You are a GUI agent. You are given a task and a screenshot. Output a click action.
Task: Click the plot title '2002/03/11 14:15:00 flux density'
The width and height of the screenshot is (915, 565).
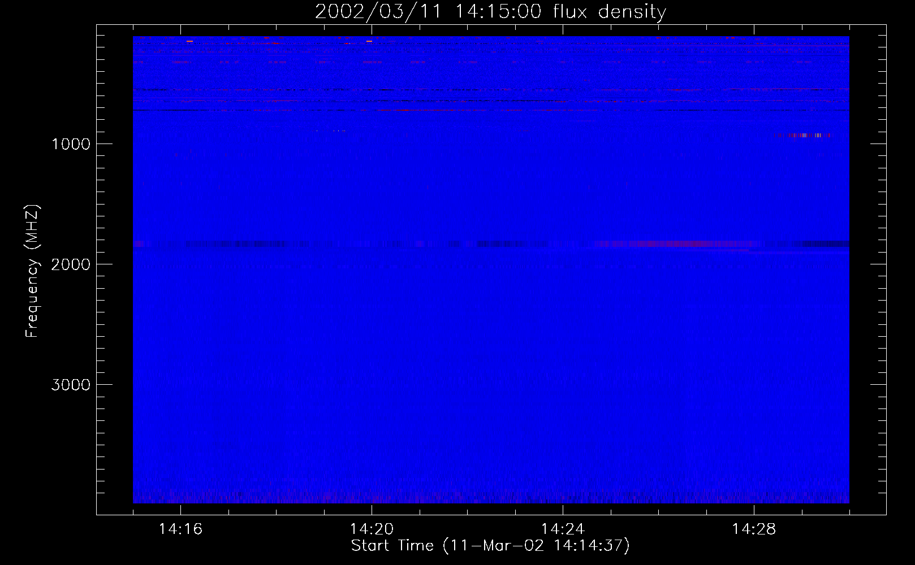click(490, 11)
